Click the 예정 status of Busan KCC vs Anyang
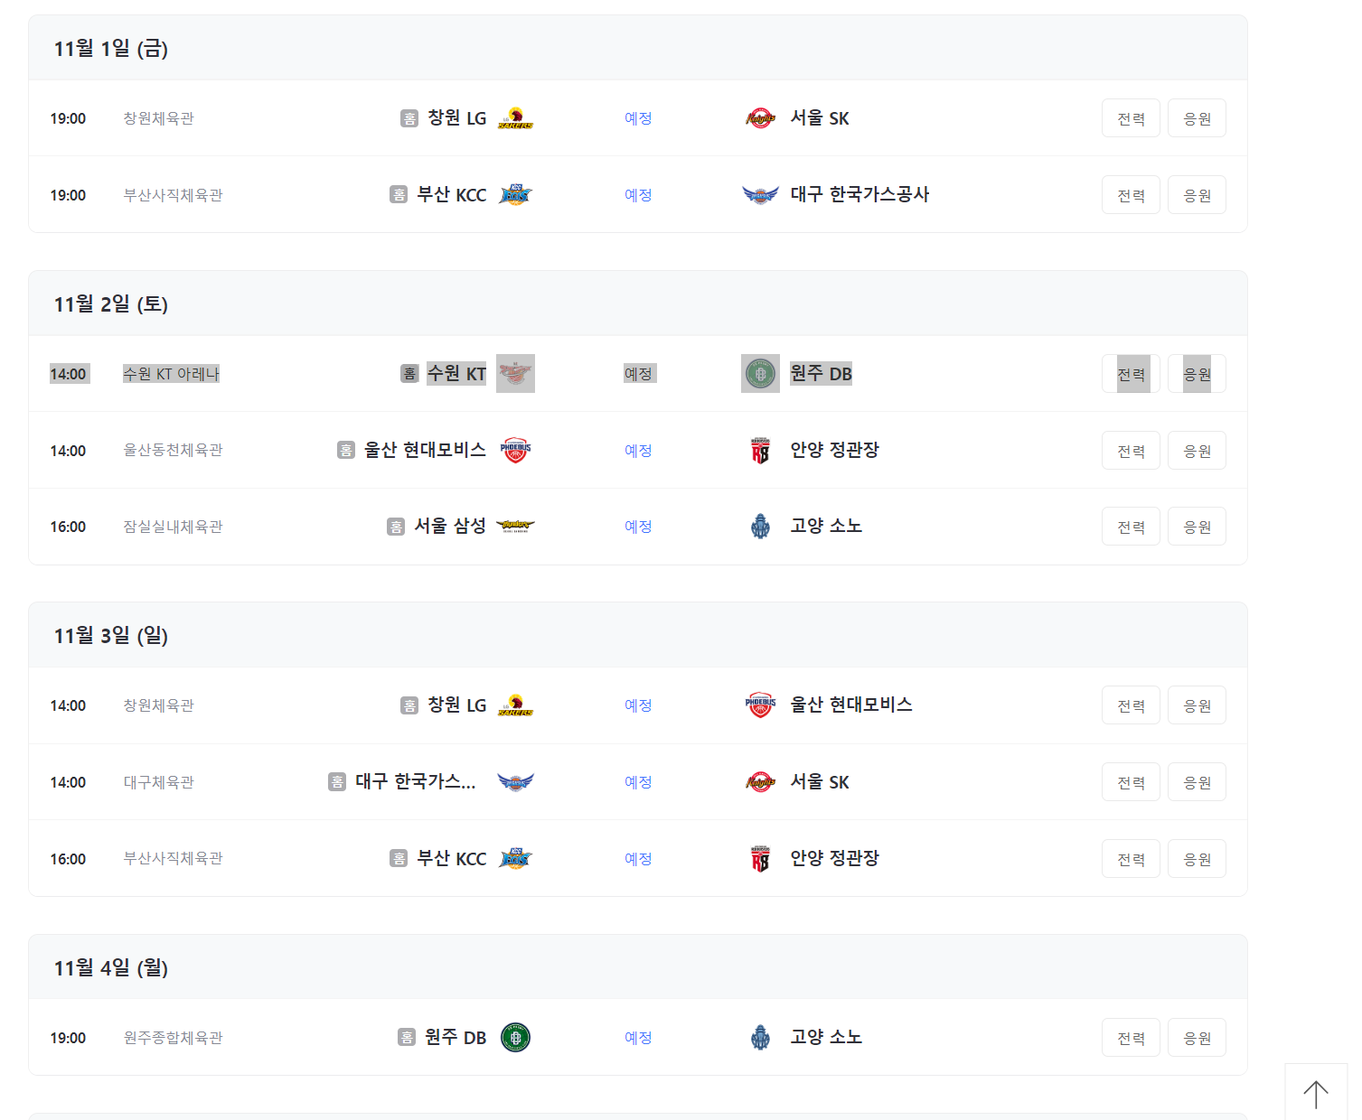The image size is (1362, 1120). click(x=638, y=859)
